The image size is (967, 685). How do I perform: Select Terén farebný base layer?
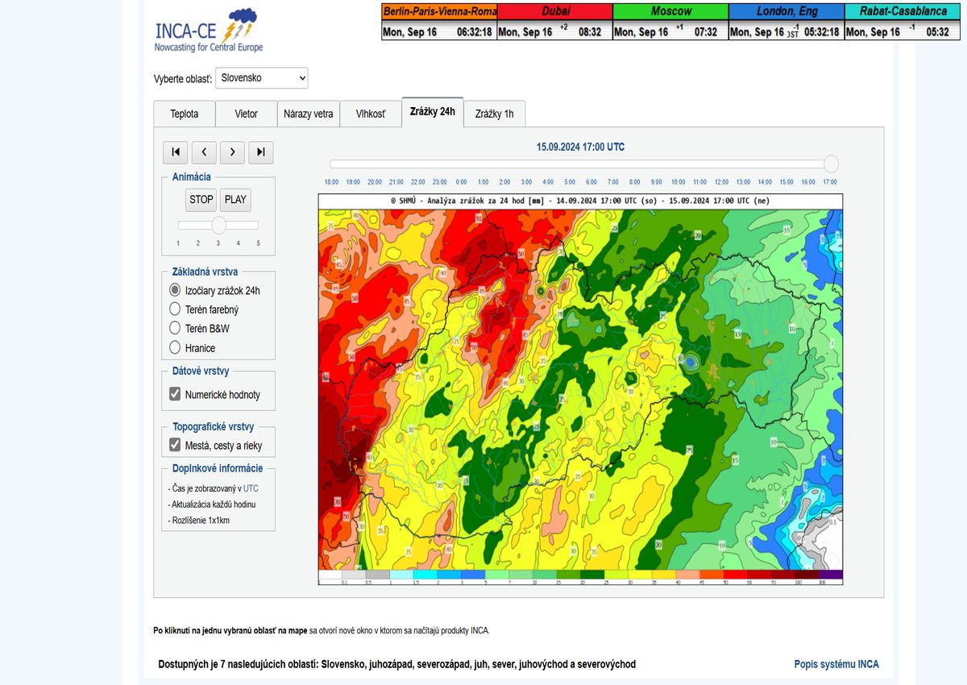click(x=175, y=309)
